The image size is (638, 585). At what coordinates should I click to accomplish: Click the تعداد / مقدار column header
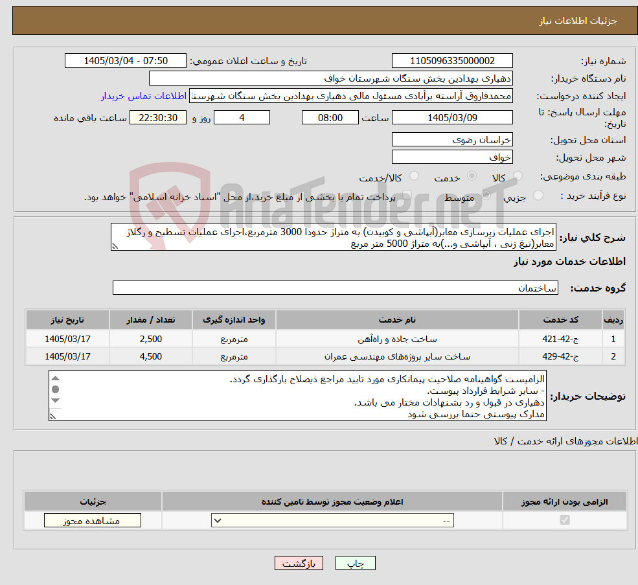pyautogui.click(x=150, y=320)
